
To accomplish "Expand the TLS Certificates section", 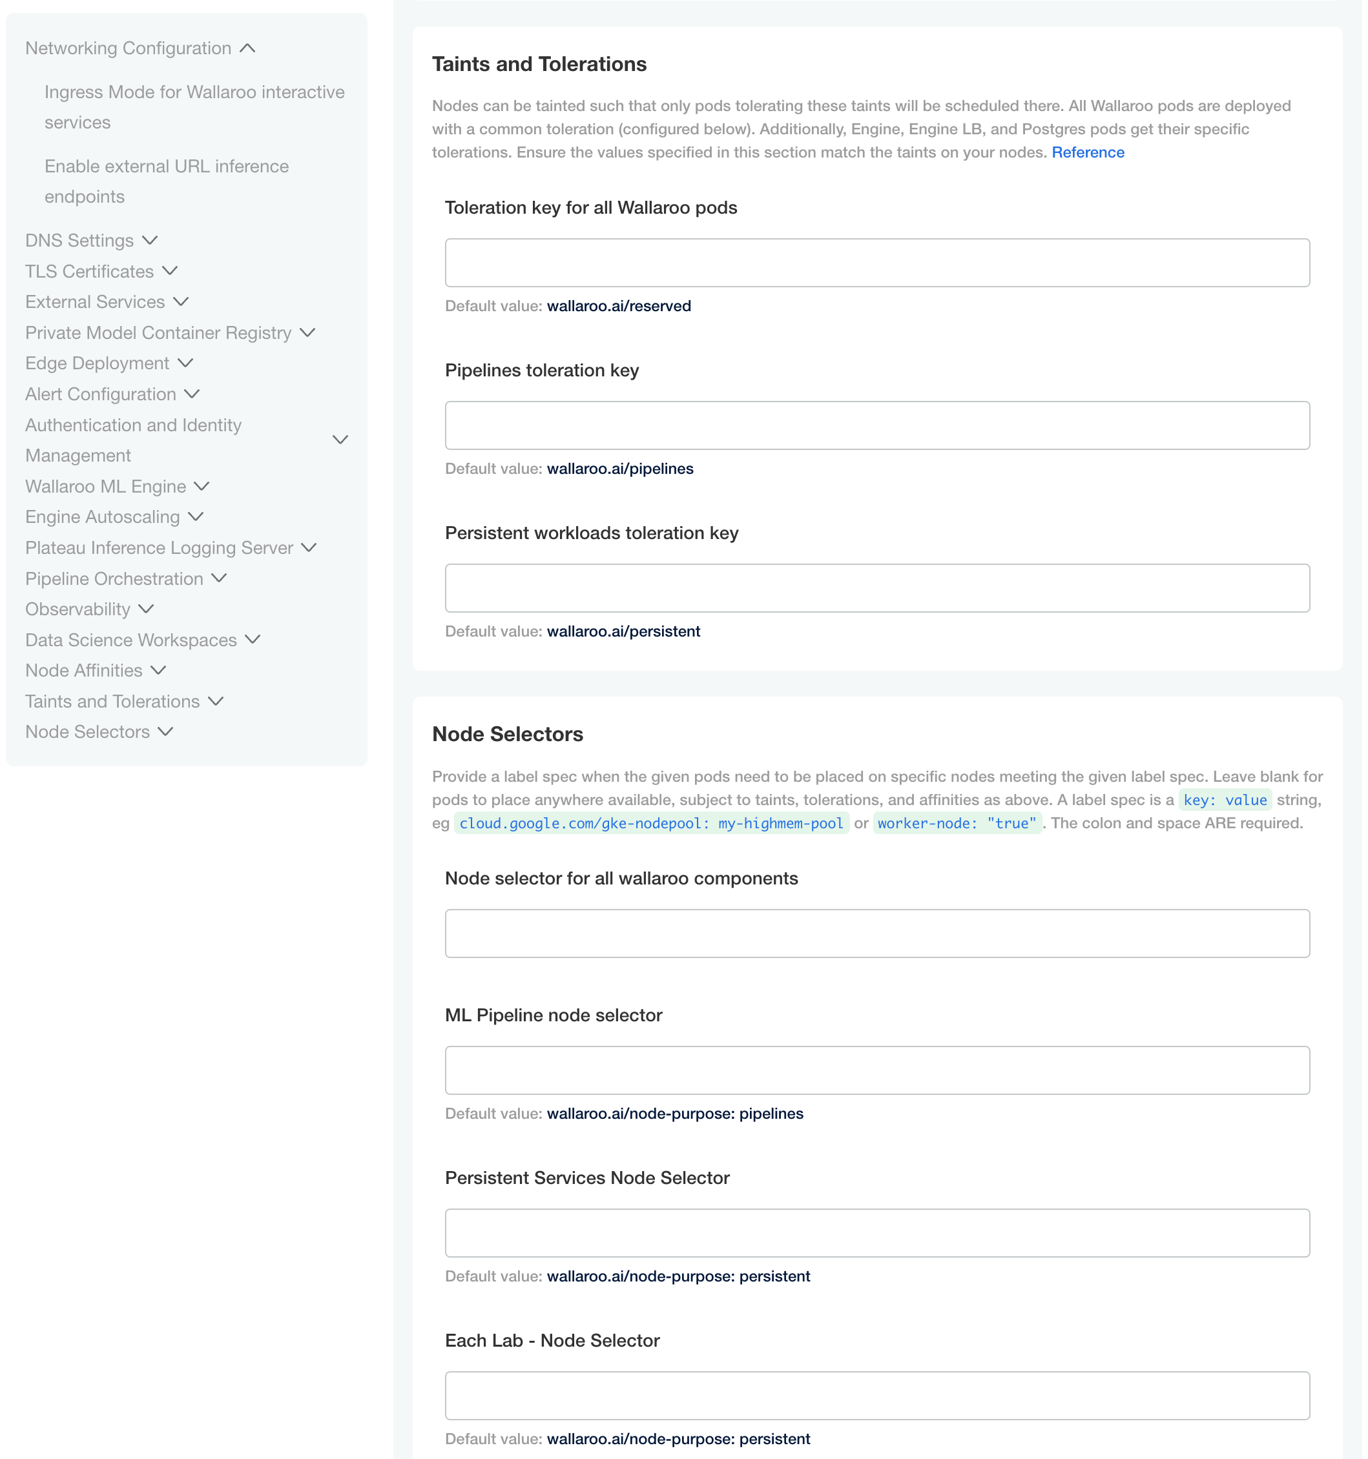I will point(90,270).
